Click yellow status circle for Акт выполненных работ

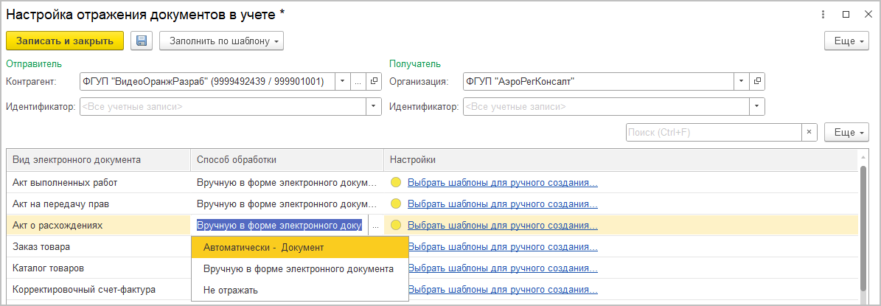(x=396, y=182)
